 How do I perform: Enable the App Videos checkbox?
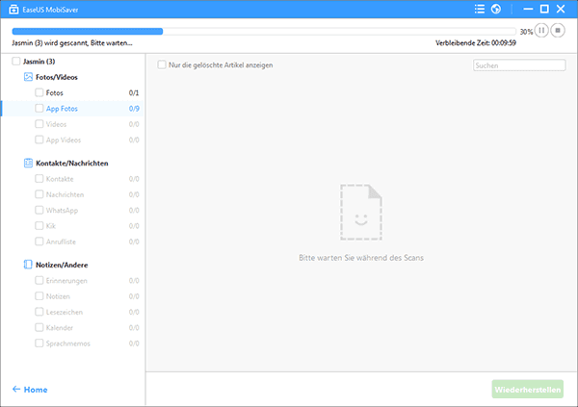click(39, 140)
